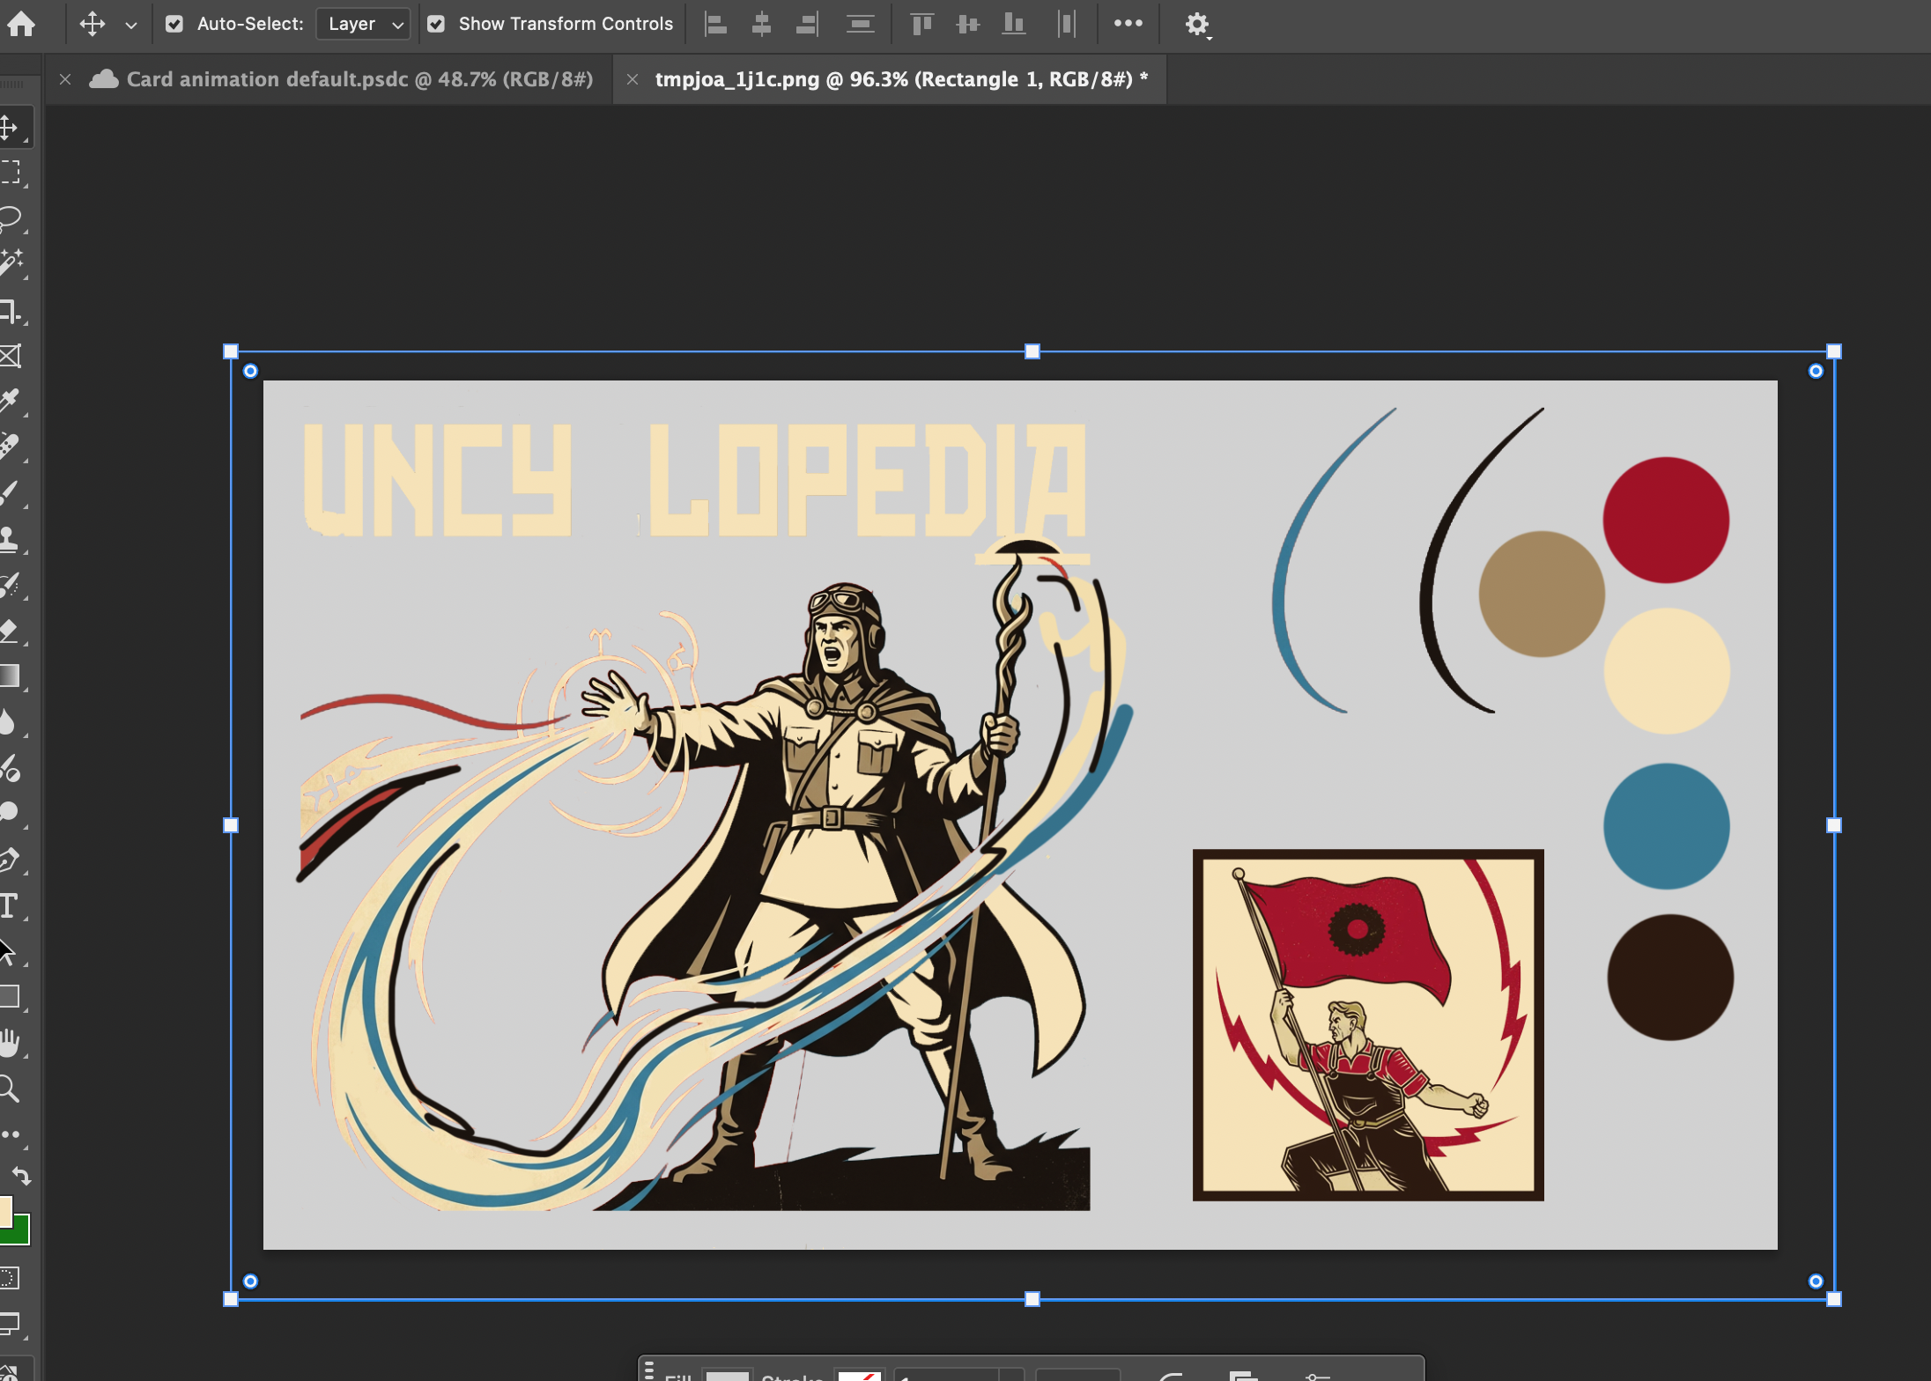Switch to Card animation default.psdc tab
This screenshot has width=1931, height=1381.
359,79
